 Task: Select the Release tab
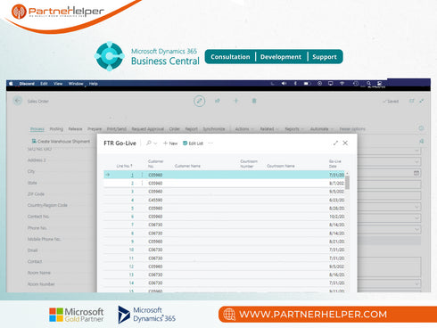pyautogui.click(x=75, y=129)
